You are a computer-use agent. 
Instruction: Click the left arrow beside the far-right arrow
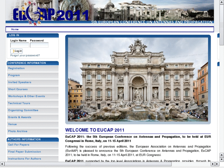[x=213, y=164]
